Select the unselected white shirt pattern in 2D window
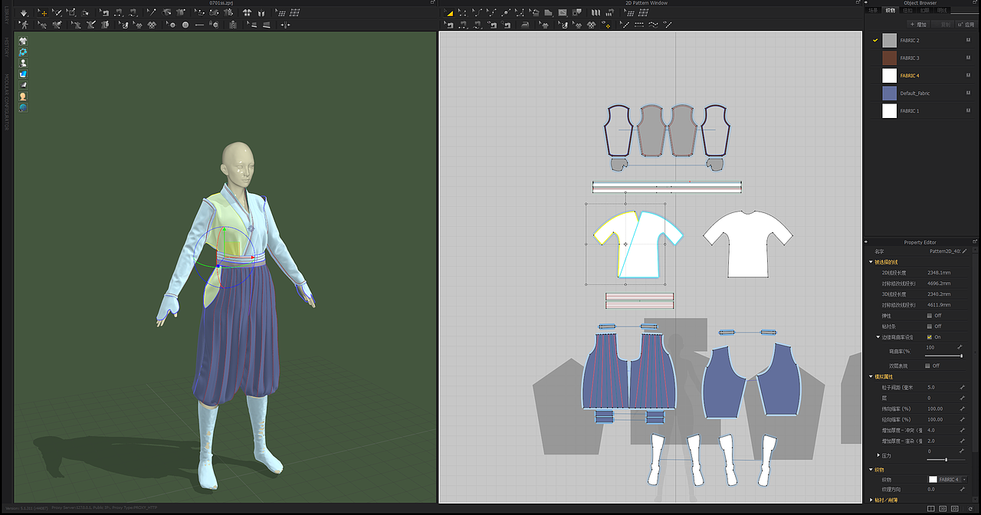This screenshot has height=515, width=981. click(748, 244)
